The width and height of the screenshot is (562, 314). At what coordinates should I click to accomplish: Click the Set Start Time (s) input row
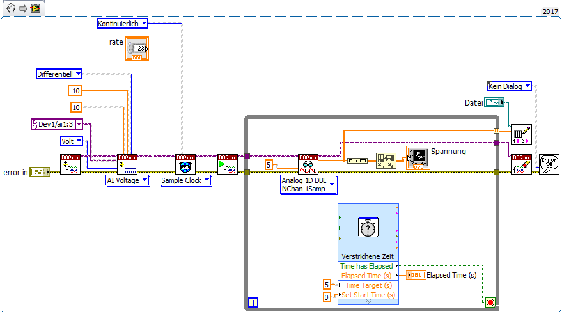(x=368, y=295)
